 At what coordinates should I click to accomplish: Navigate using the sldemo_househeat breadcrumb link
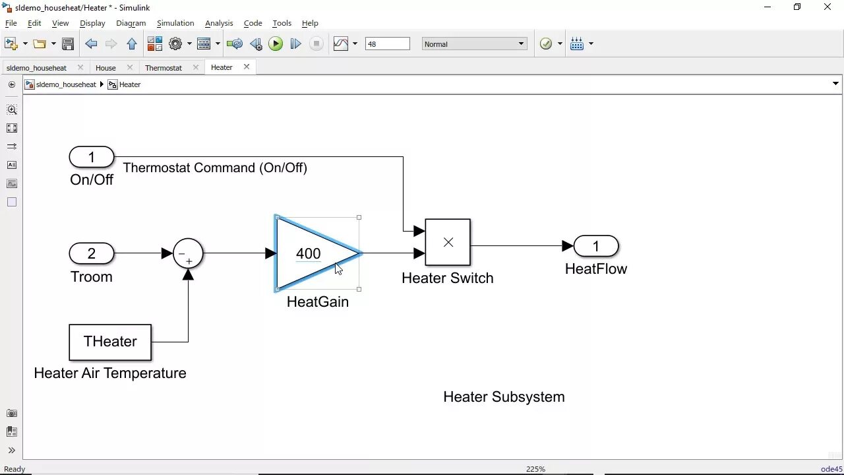[65, 84]
